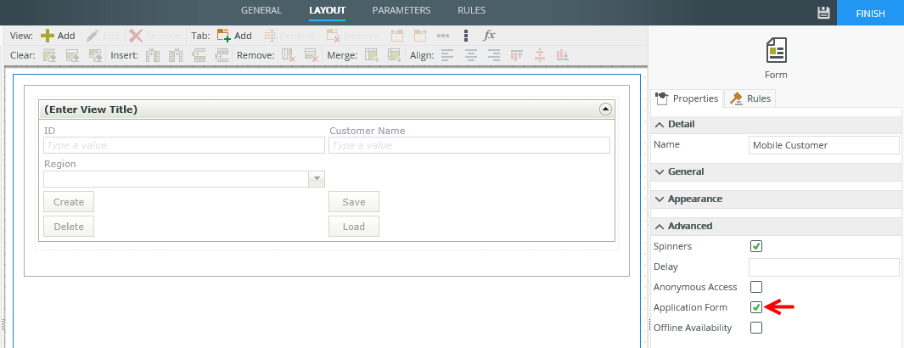Disable the Spinners checkbox
This screenshot has width=904, height=348.
point(756,246)
